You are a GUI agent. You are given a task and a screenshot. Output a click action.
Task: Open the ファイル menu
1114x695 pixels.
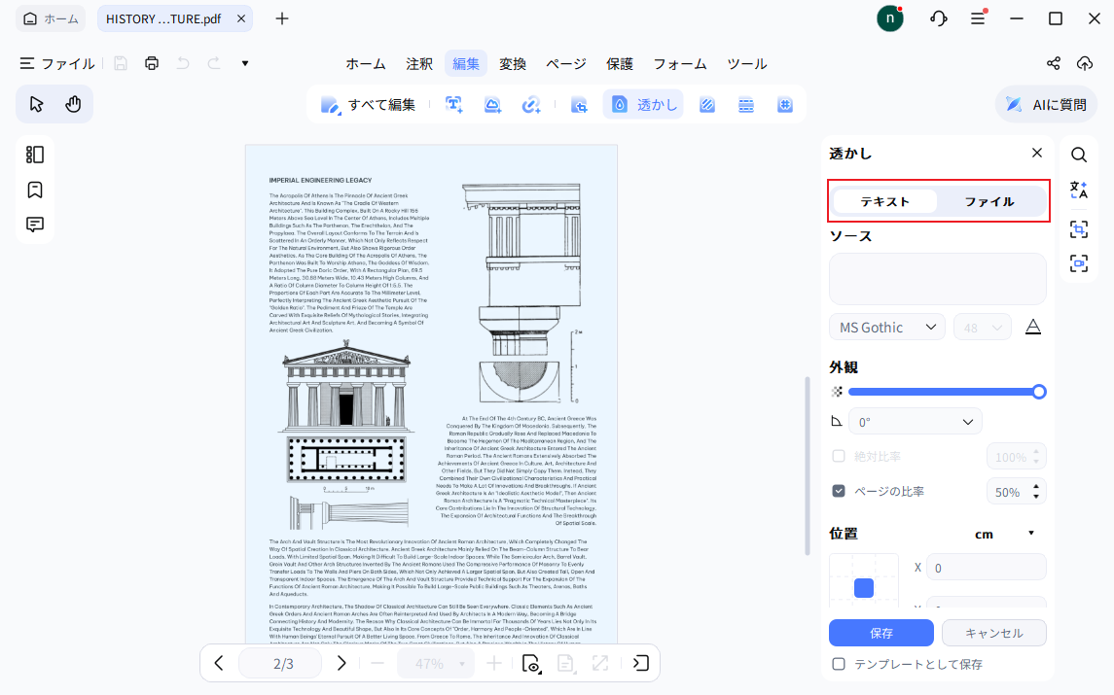pyautogui.click(x=56, y=63)
